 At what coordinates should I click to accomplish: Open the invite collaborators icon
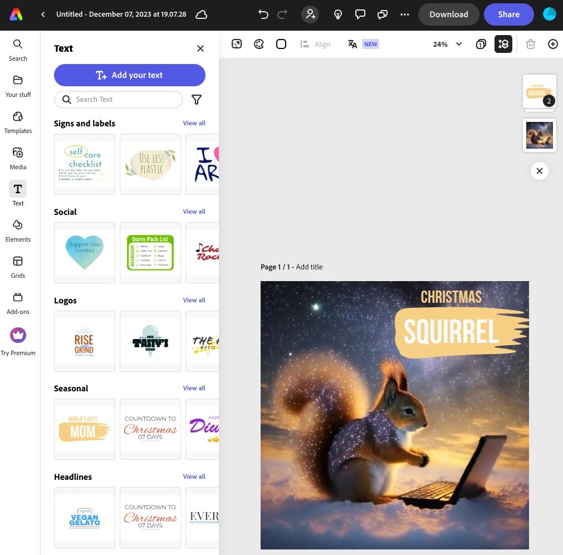tap(310, 14)
